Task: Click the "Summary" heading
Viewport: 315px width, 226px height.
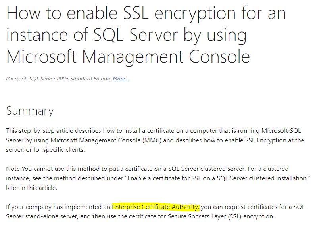Action: (30, 111)
